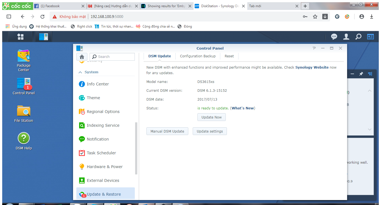This screenshot has width=381, height=205.
Task: Reload the browser page
Action: coord(42,17)
